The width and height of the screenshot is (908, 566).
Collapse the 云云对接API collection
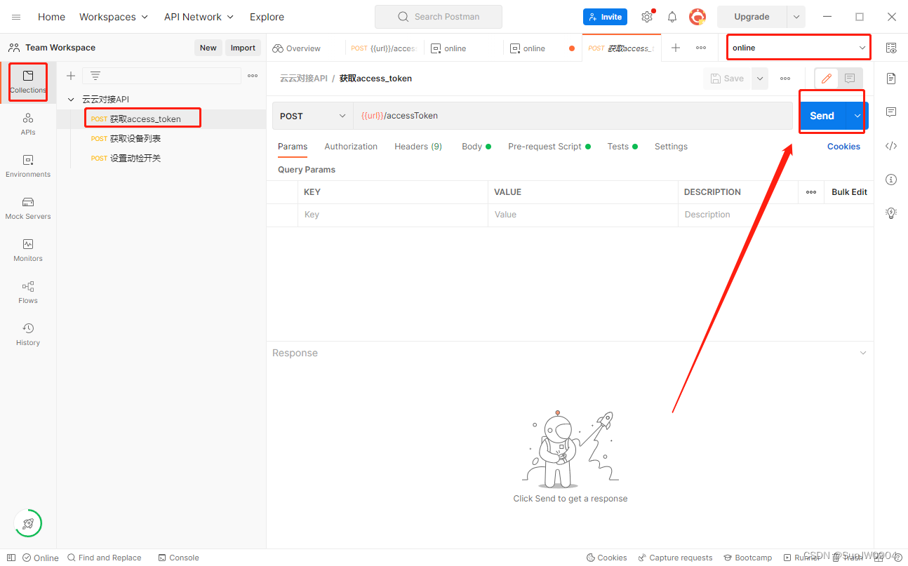pyautogui.click(x=71, y=100)
